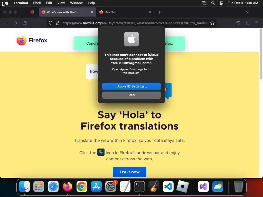Viewport: 263px width, 197px height.
Task: Click the "Say 'Hola' to" heading line
Action: [x=129, y=115]
